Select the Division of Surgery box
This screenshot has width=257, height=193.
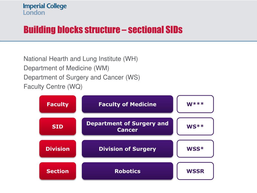(x=127, y=149)
